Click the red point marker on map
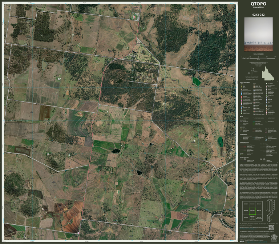The image size is (279, 244). [x=134, y=17]
